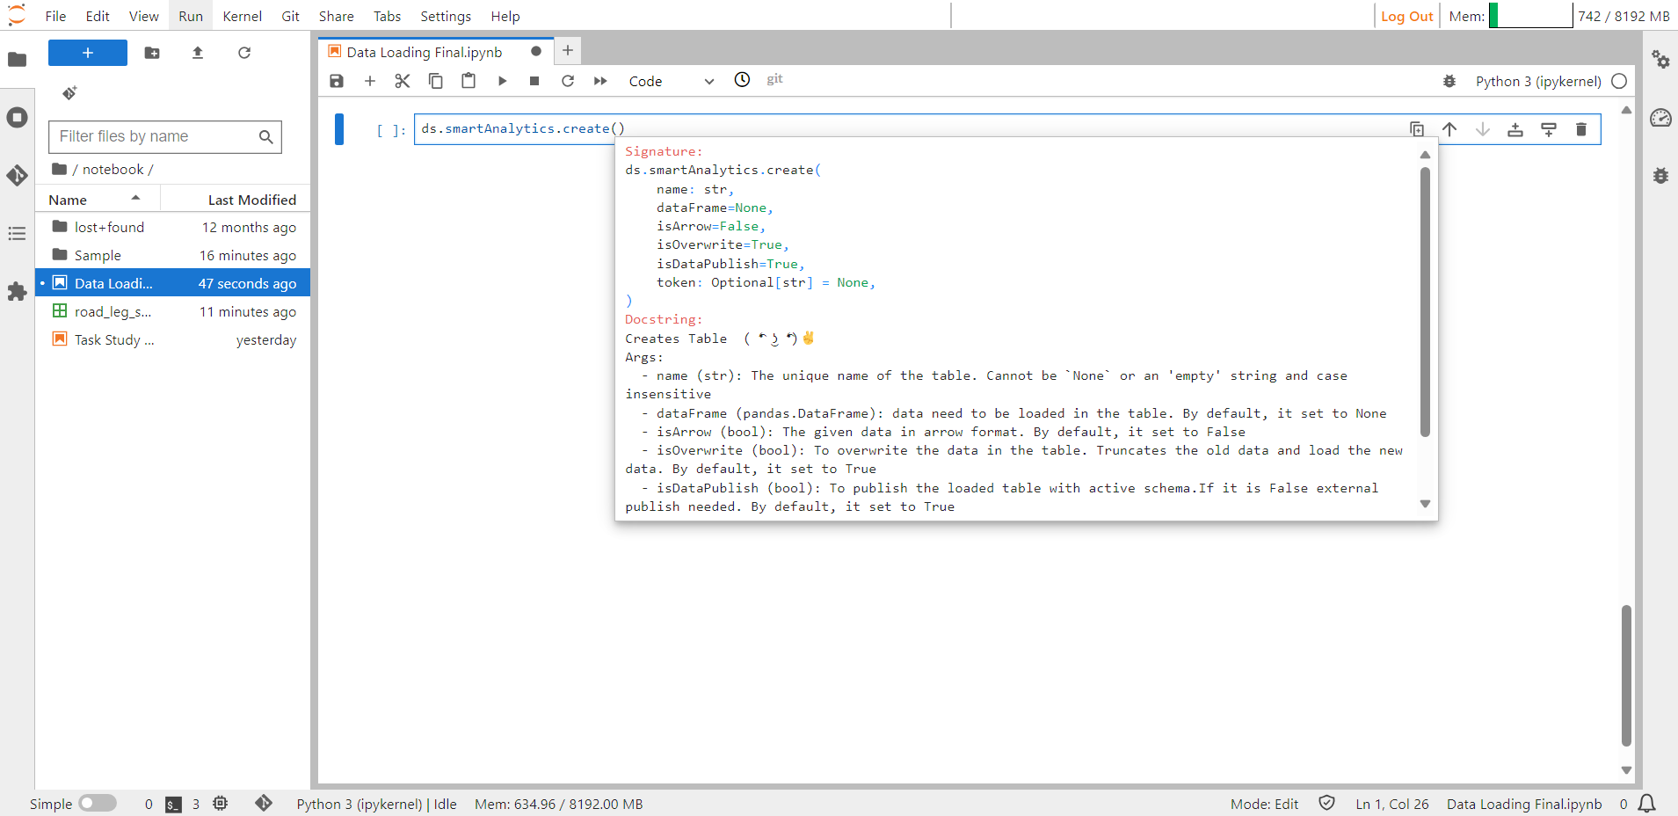Screen dimensions: 1678x816
Task: Open the debugger via the bug icon
Action: [1449, 81]
